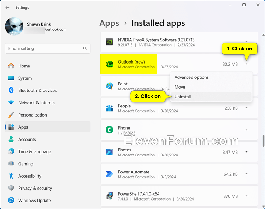The height and width of the screenshot is (209, 265).
Task: Click the Installed apps heading
Action: pos(158,23)
